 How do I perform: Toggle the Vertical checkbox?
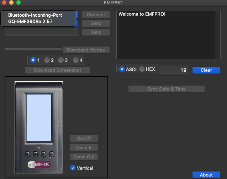pyautogui.click(x=73, y=168)
